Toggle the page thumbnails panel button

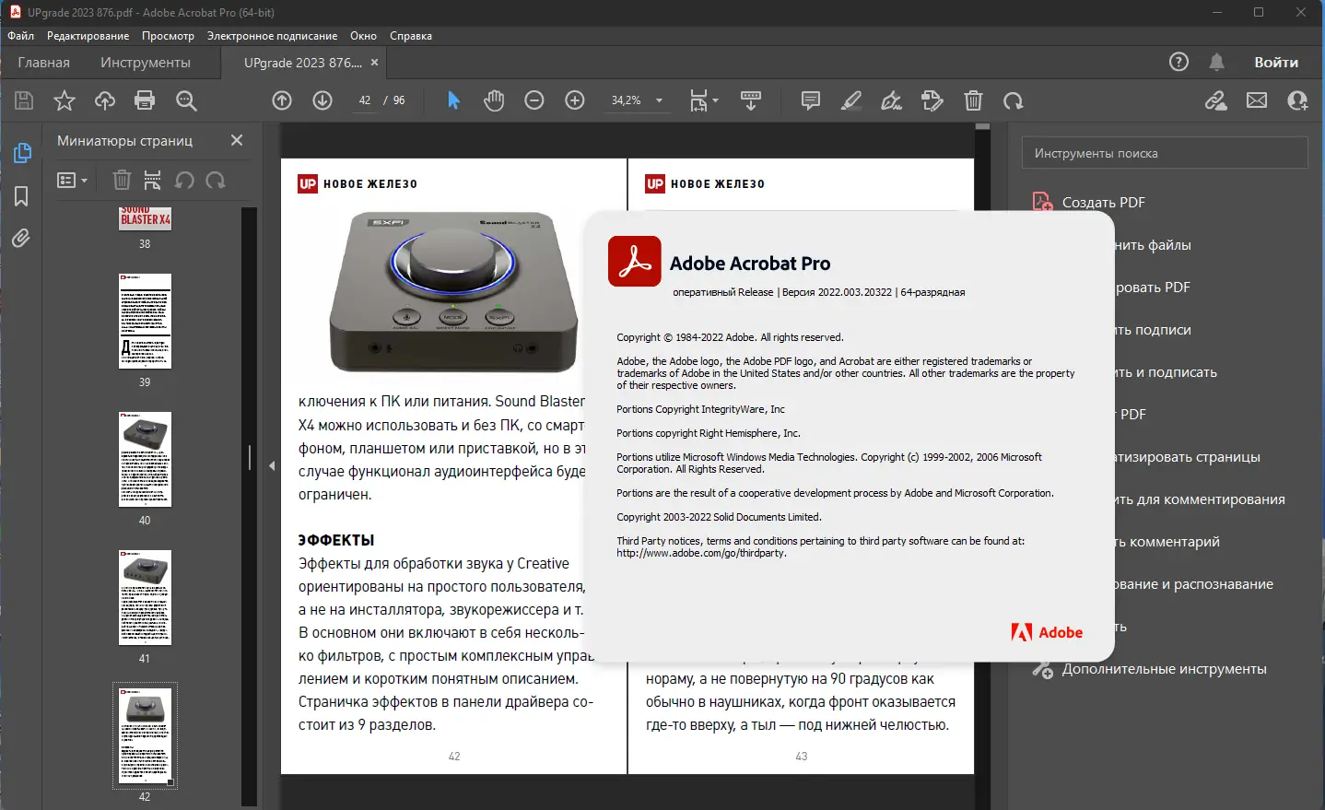coord(22,153)
